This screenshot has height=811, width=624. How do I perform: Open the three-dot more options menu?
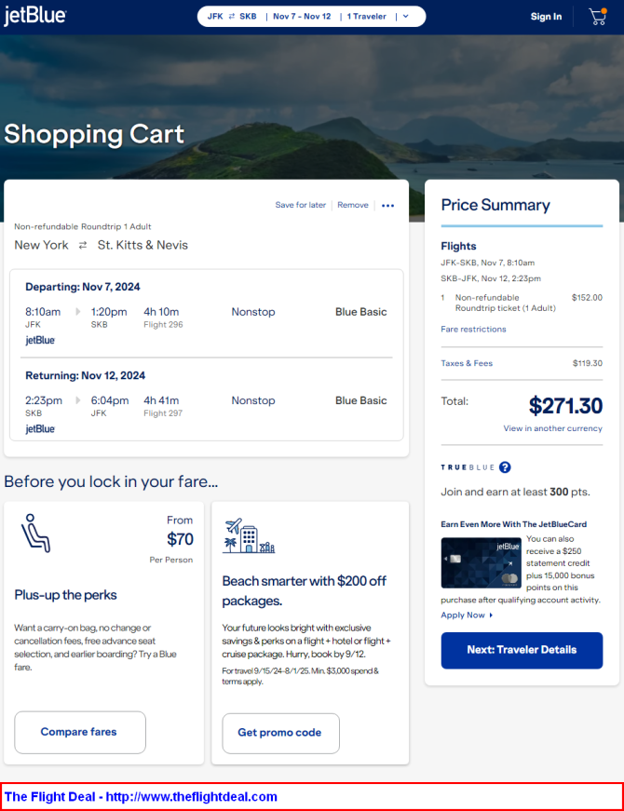387,206
